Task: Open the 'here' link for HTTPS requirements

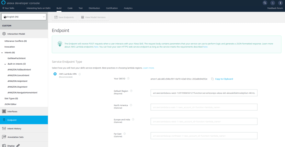Action: 205,47
